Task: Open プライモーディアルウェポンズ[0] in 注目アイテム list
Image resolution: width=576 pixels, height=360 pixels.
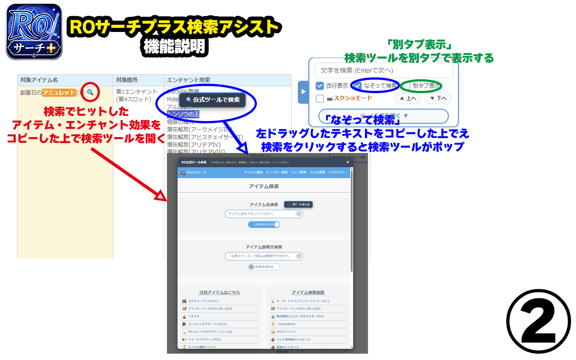Action: click(x=210, y=309)
